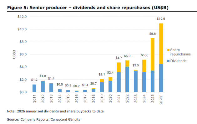Click the Note about 2026 annualized dividends

(x=55, y=111)
